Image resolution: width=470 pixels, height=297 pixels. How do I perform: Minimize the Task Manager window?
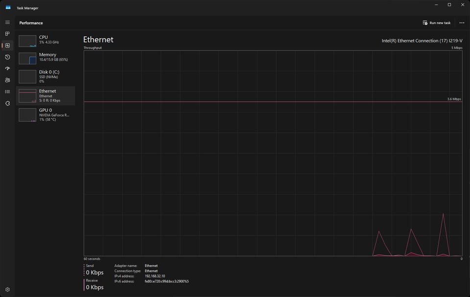click(436, 5)
